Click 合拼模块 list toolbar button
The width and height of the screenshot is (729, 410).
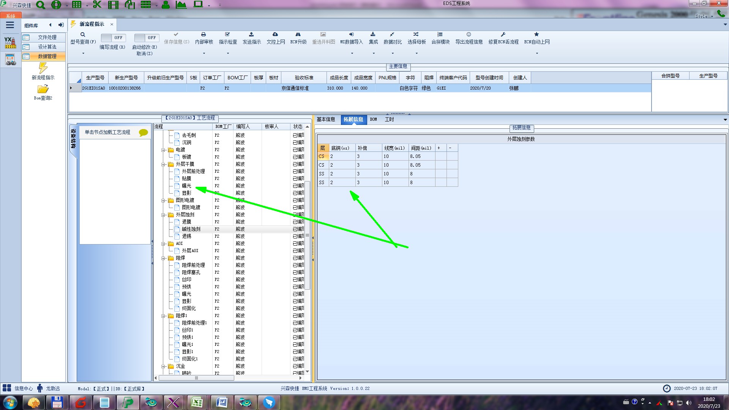[x=440, y=38]
